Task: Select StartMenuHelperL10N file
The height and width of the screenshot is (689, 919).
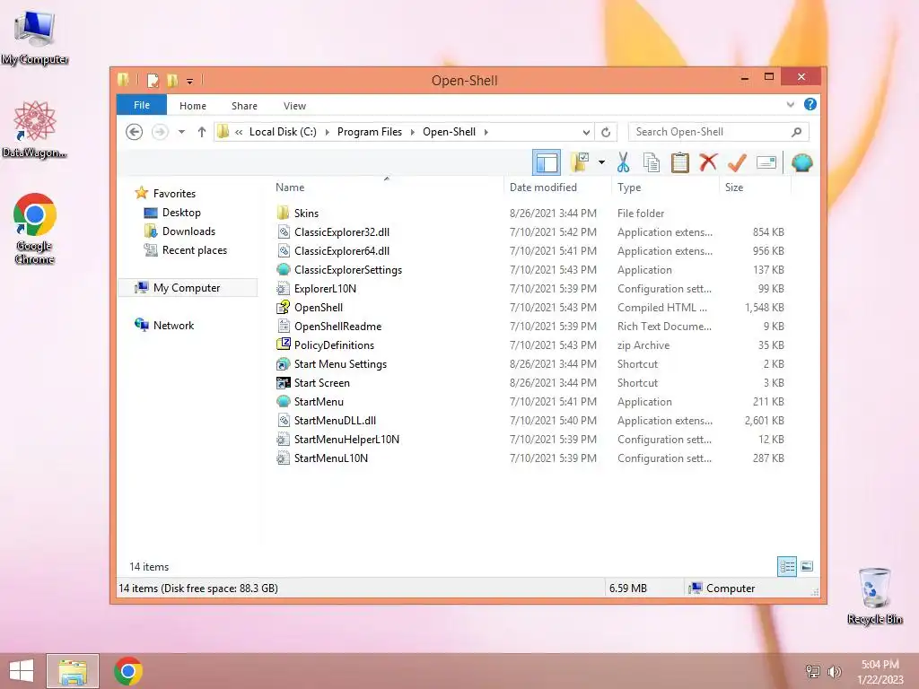Action: (x=337, y=439)
